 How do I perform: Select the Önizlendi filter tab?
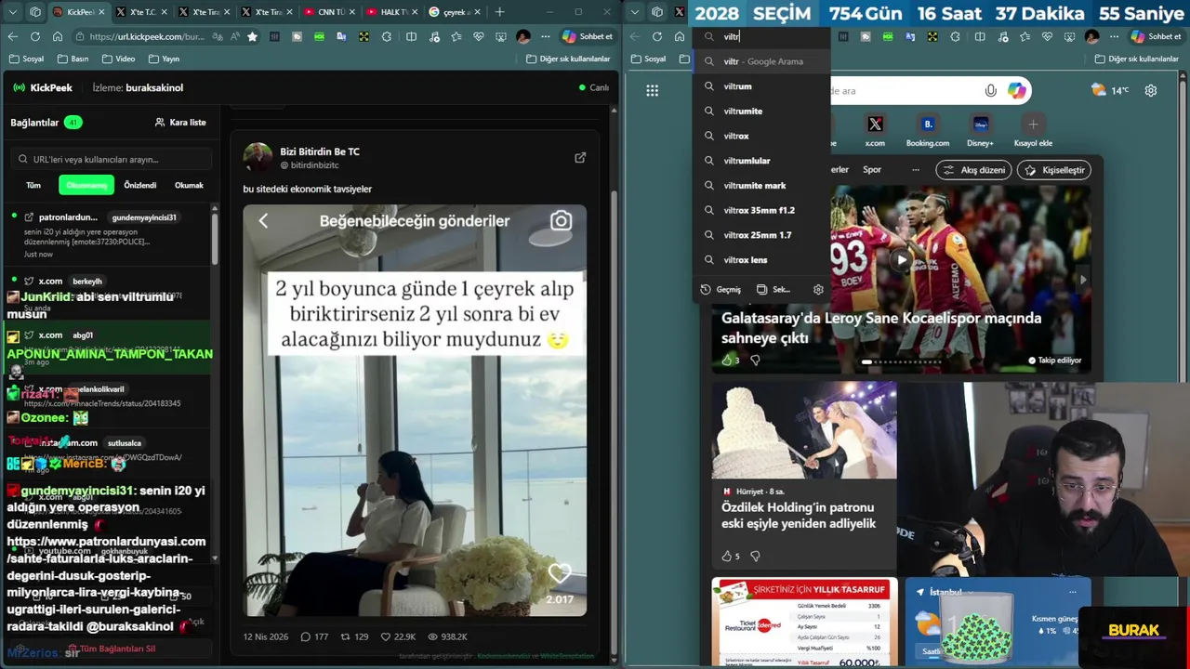(140, 185)
